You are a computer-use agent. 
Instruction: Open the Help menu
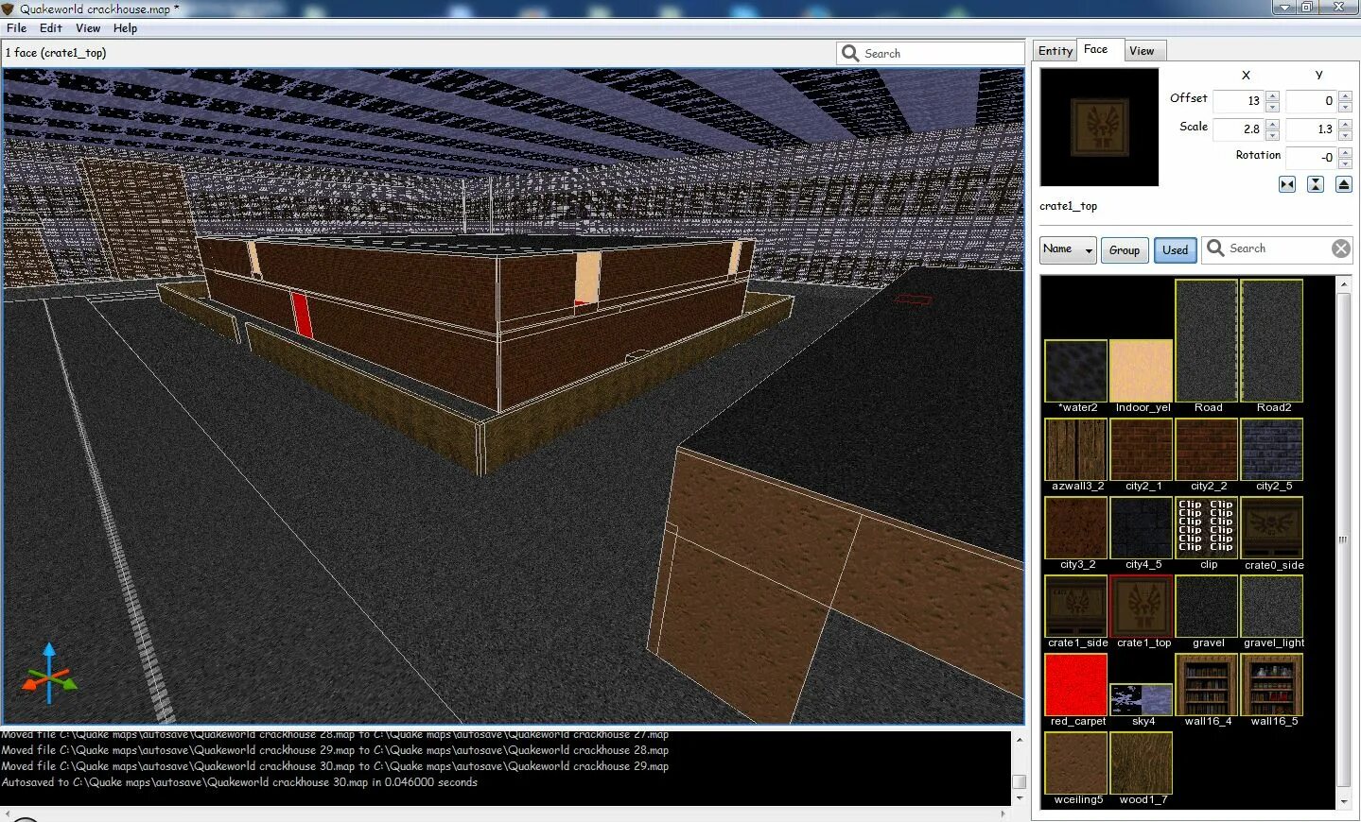pos(124,27)
